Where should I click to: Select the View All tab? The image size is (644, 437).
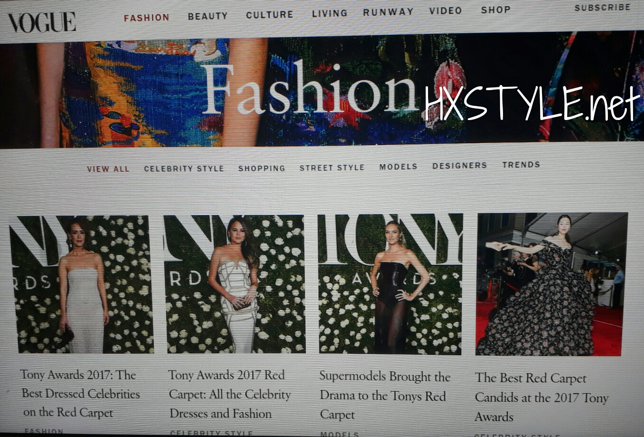(x=108, y=169)
